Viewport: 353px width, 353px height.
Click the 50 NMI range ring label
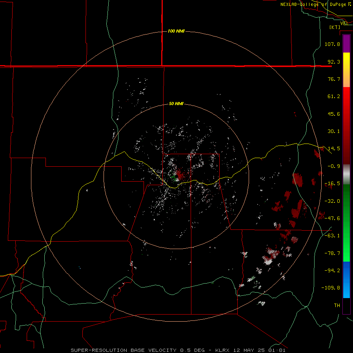tap(176, 104)
